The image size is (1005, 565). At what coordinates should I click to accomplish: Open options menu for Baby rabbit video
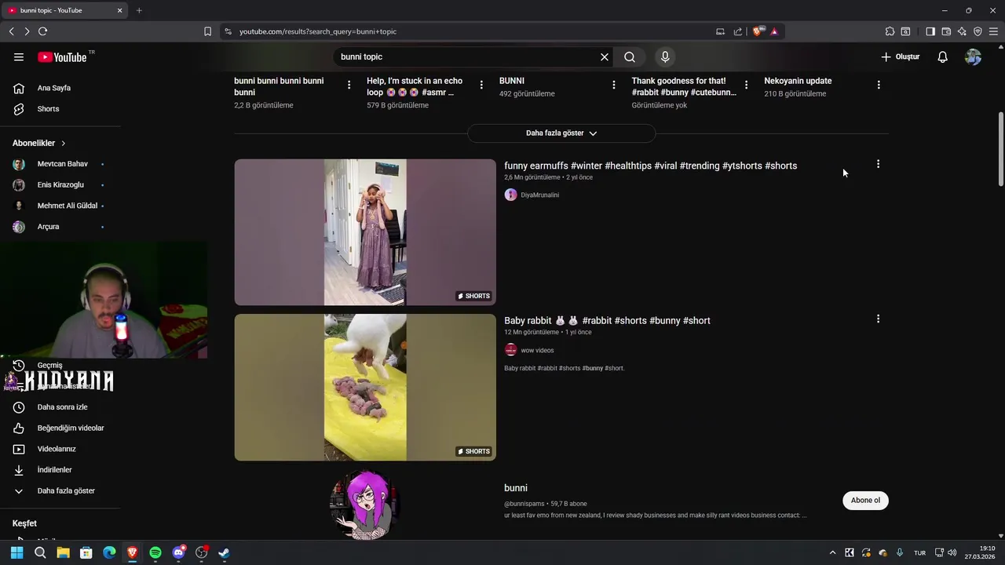(x=878, y=319)
